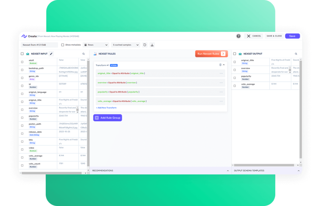This screenshot has width=321, height=206.
Task: Click the Nexset from #131548 name field
Action: point(39,45)
